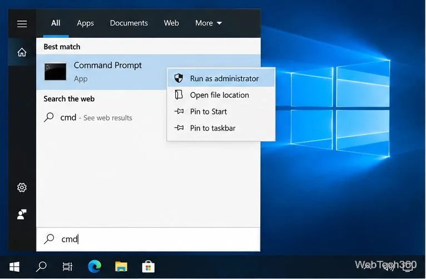Click the pin icon beside Pin to Start

pos(179,111)
